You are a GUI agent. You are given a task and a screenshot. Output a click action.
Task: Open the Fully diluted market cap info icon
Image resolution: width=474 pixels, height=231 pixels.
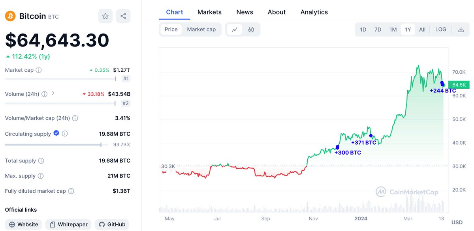(x=71, y=191)
